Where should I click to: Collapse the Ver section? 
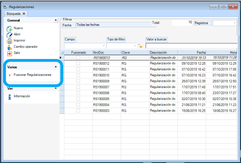click(x=56, y=88)
